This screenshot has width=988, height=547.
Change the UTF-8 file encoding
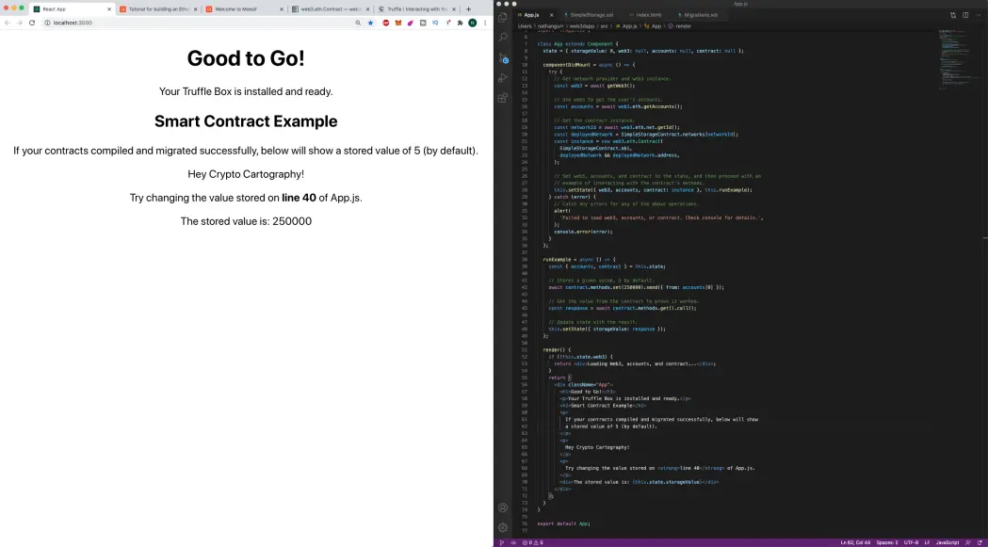tap(911, 542)
